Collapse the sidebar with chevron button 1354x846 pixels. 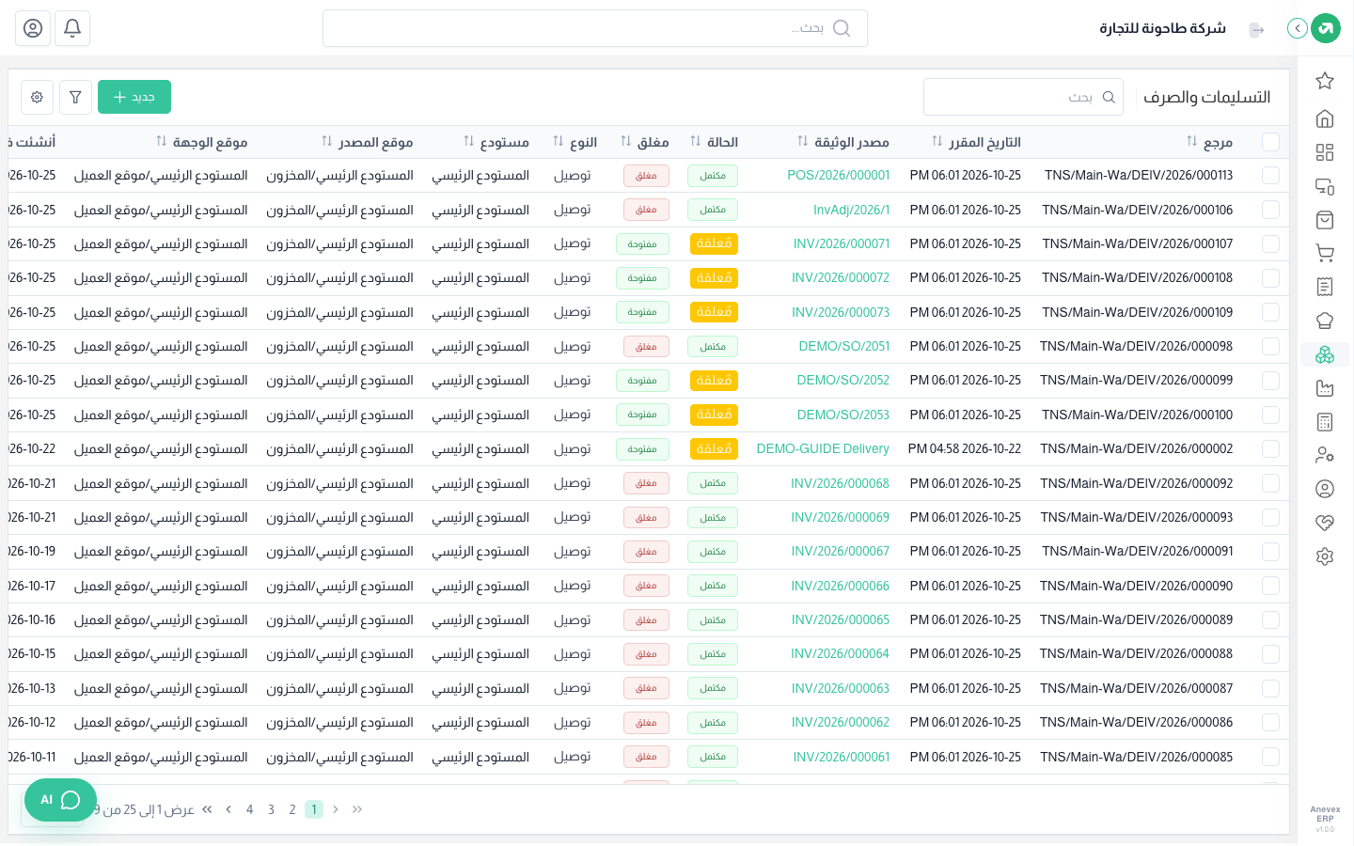[1298, 28]
